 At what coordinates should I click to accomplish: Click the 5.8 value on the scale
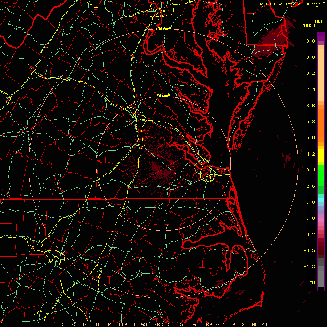click(311, 122)
